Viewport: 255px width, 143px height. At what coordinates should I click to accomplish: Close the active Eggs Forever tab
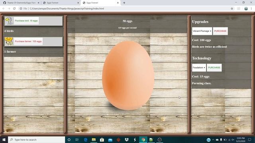click(118, 3)
